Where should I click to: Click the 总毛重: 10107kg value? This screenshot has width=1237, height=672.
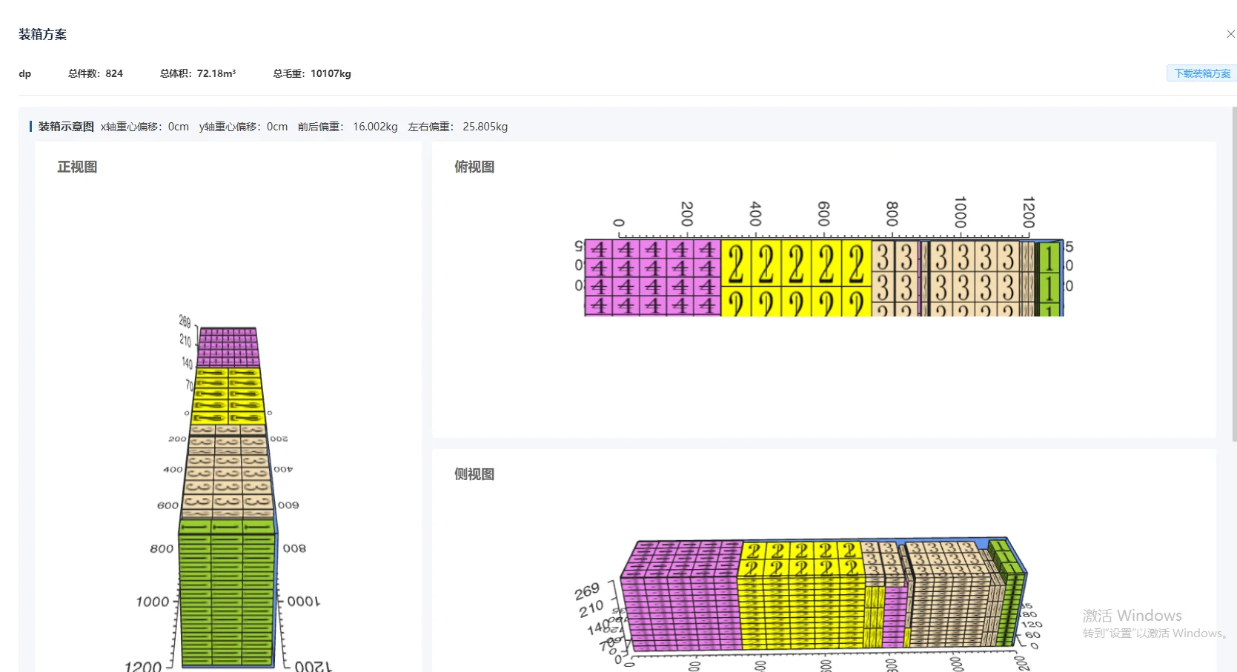click(x=312, y=73)
